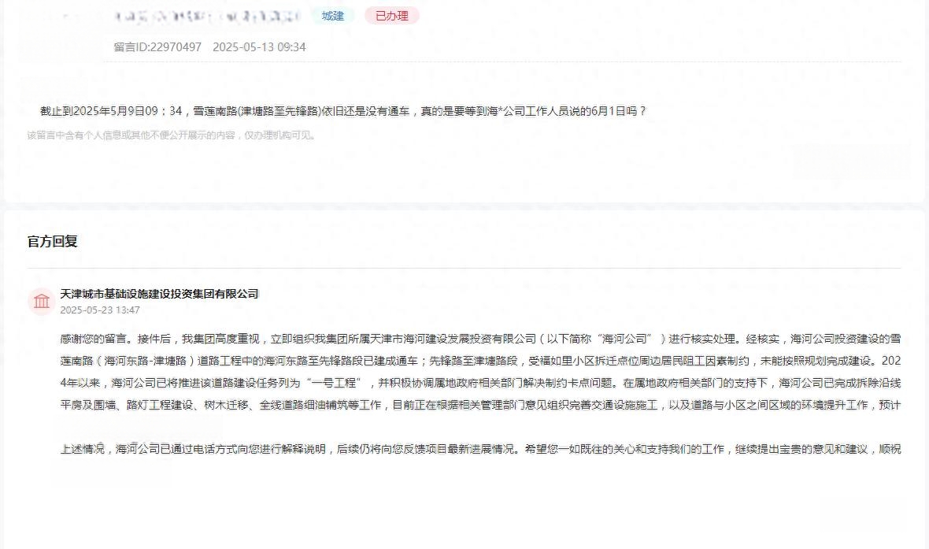This screenshot has height=549, width=929.
Task: Click the blurred message title at top
Action: coord(207,16)
